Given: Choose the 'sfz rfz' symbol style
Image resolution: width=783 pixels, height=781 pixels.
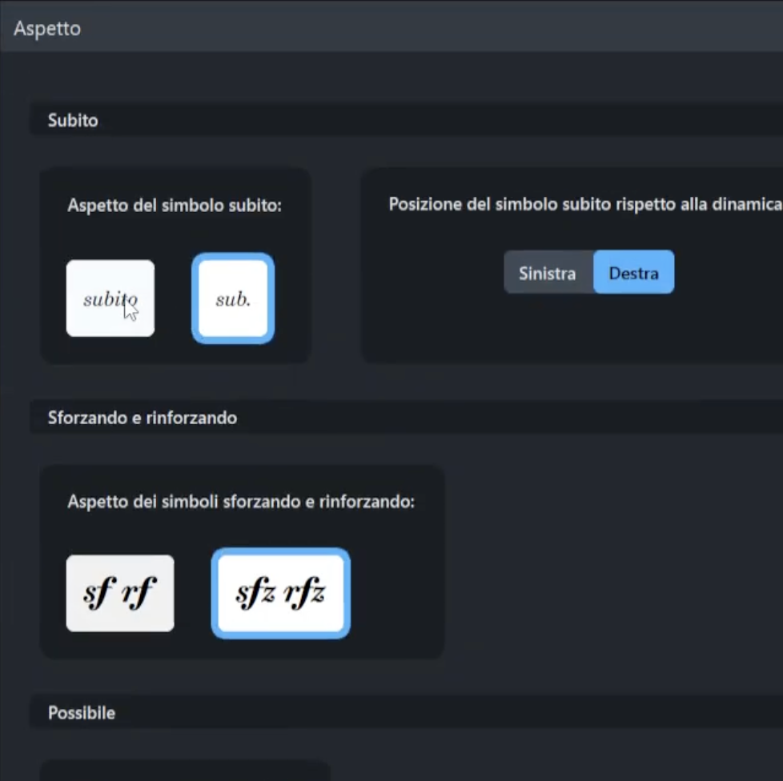Looking at the screenshot, I should click(280, 593).
